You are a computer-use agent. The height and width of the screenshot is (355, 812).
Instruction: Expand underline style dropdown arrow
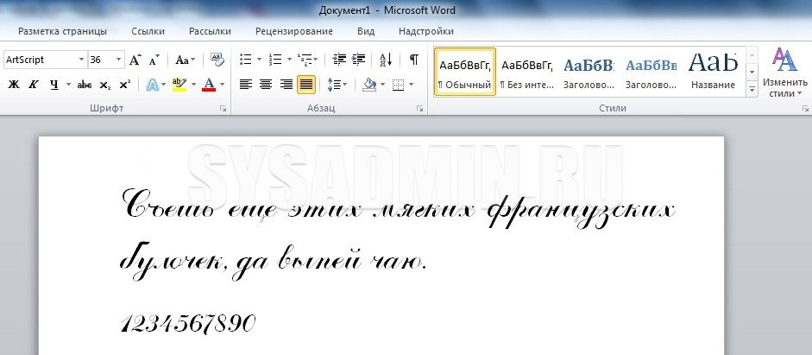[x=68, y=85]
